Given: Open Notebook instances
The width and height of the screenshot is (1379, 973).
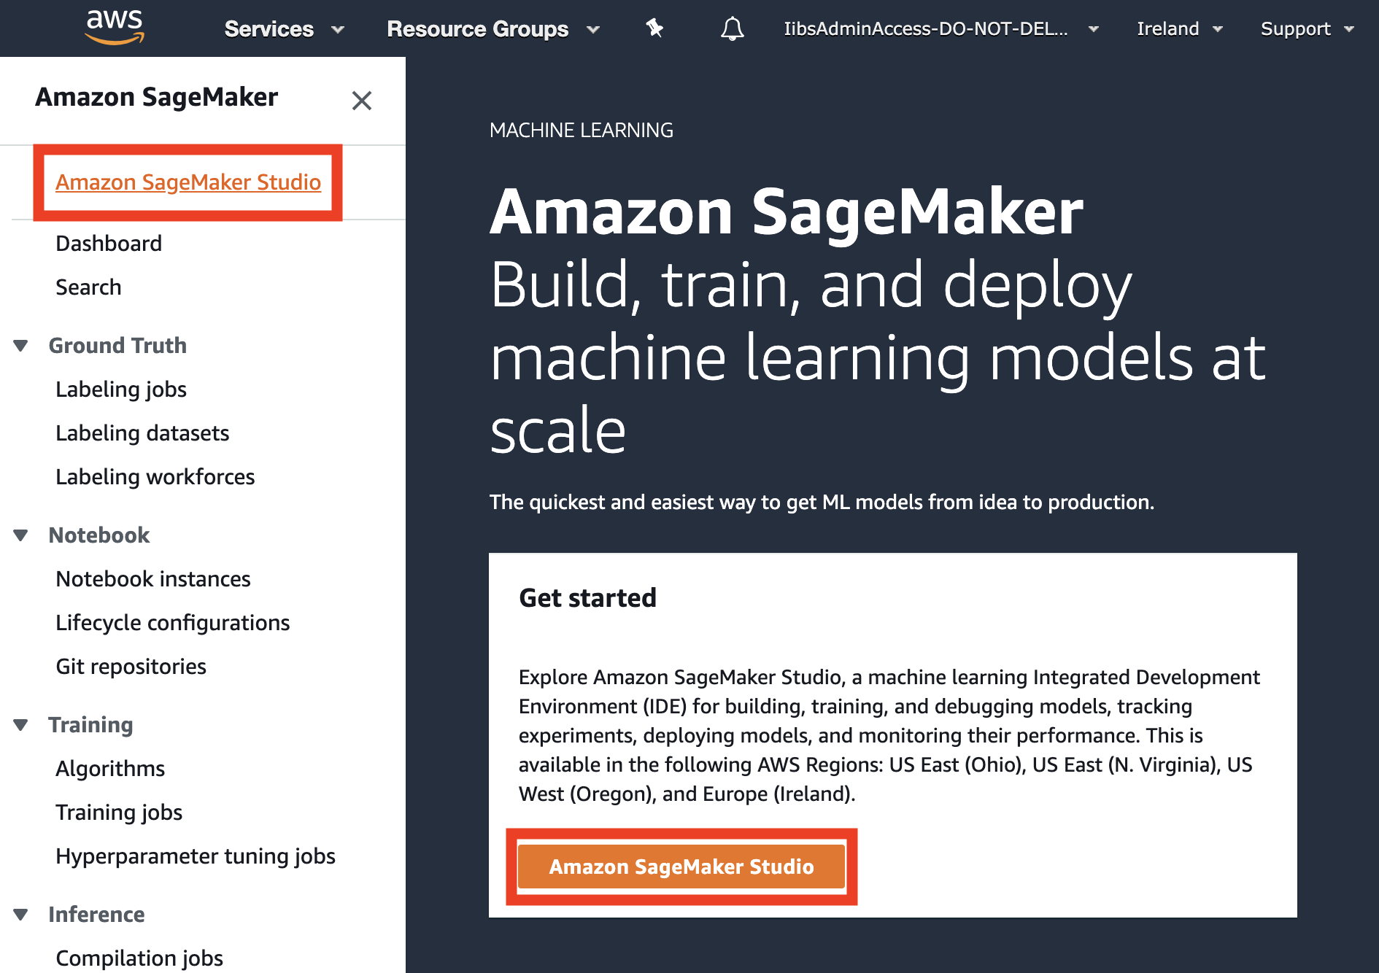Looking at the screenshot, I should pyautogui.click(x=153, y=579).
